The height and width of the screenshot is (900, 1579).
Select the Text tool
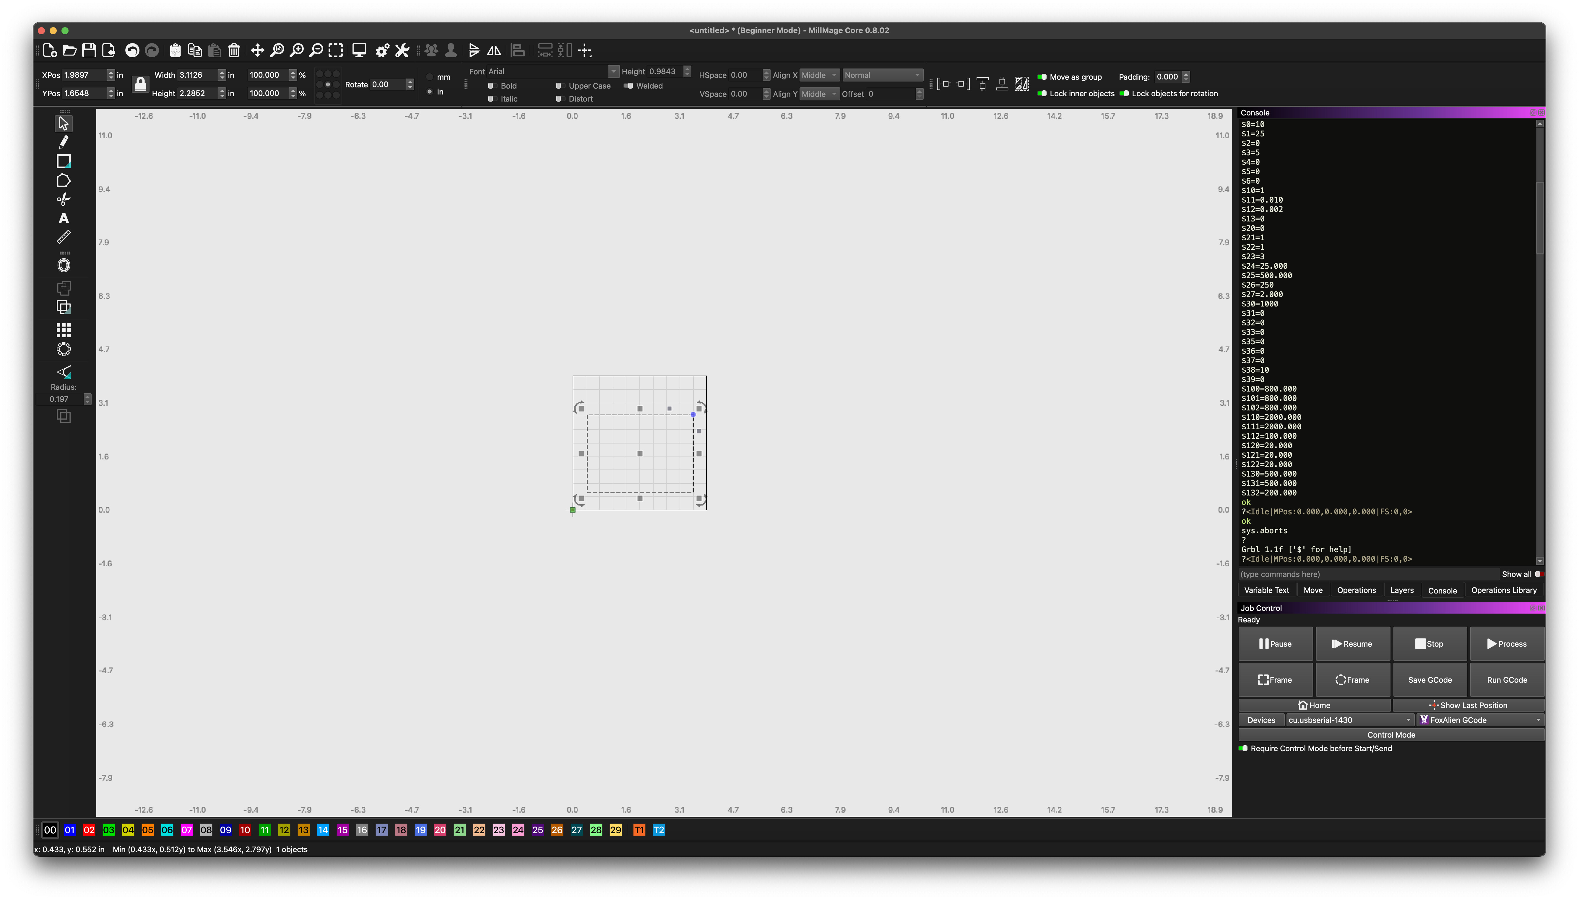point(63,218)
